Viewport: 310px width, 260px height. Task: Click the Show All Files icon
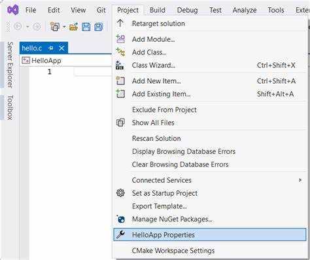click(x=120, y=122)
